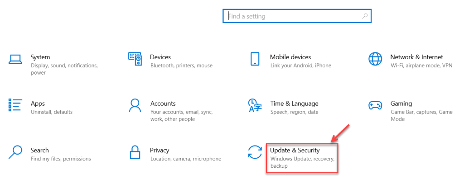The width and height of the screenshot is (464, 184).
Task: Open the Devices keyboard and speaker icon
Action: click(x=135, y=59)
